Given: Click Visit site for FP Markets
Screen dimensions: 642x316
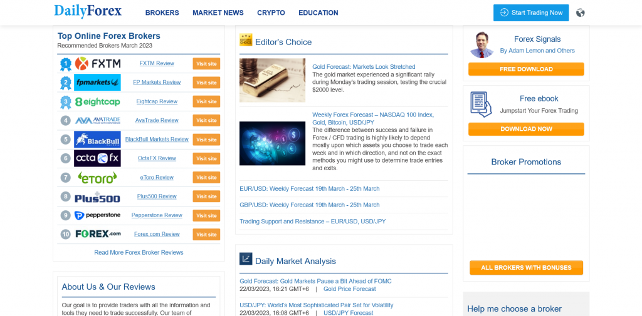Looking at the screenshot, I should click(x=206, y=83).
